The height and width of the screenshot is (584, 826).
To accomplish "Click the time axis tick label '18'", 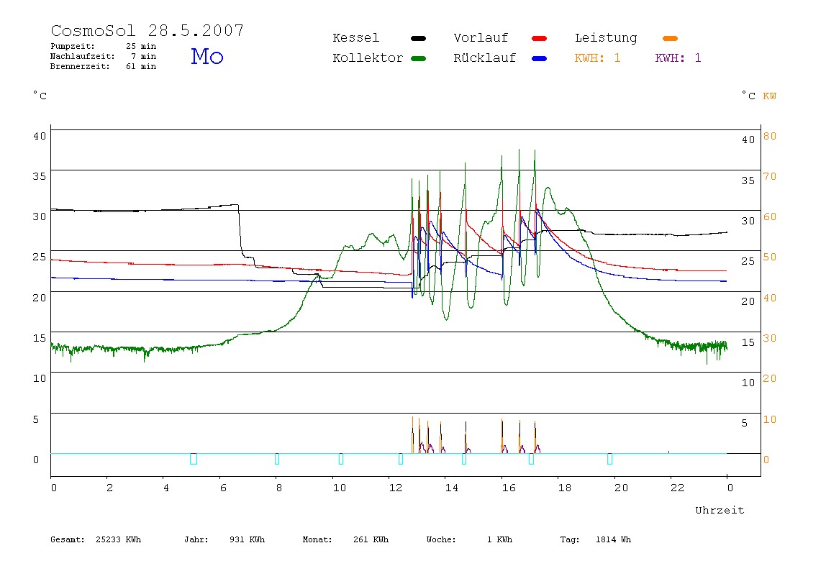I will pyautogui.click(x=564, y=488).
